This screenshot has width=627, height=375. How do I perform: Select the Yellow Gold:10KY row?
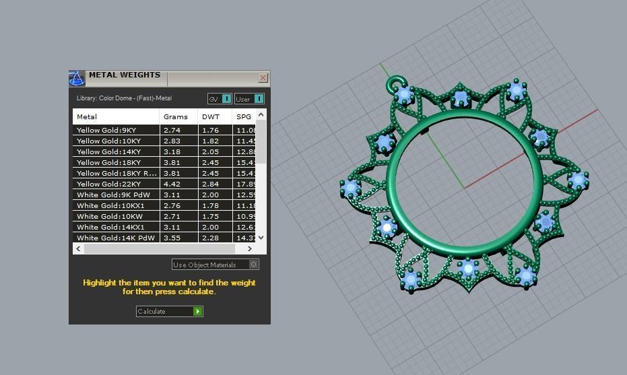[164, 141]
